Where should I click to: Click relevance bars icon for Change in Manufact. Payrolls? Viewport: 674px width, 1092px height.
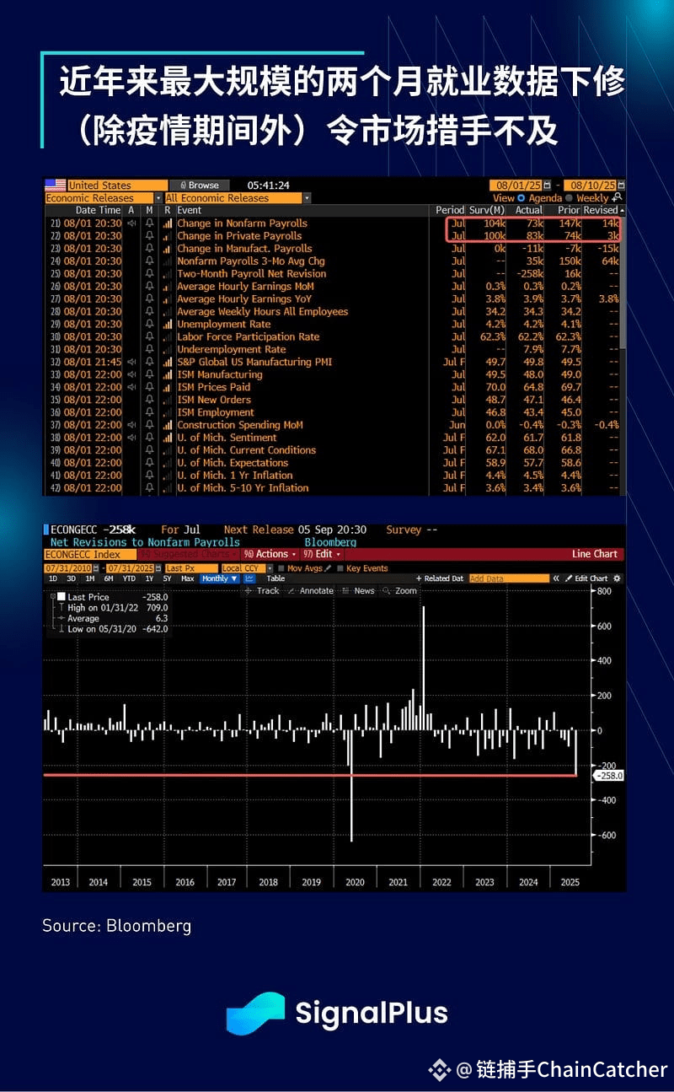click(168, 249)
